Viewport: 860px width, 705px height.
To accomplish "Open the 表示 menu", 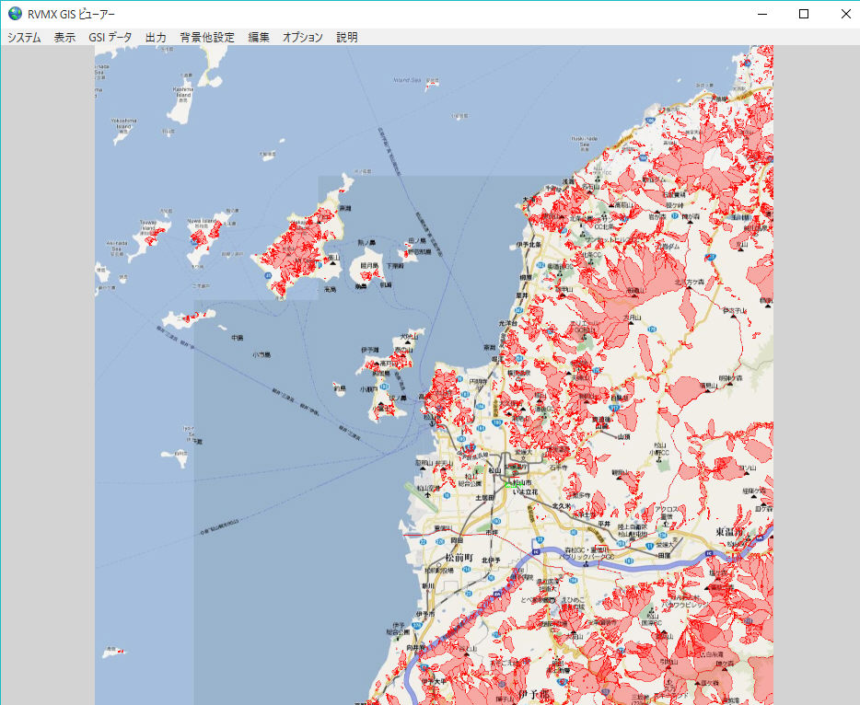I will 64,38.
